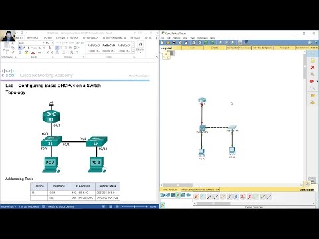The height and width of the screenshot is (239, 319).
Task: Click Fast Forward Time button
Action: [210, 189]
